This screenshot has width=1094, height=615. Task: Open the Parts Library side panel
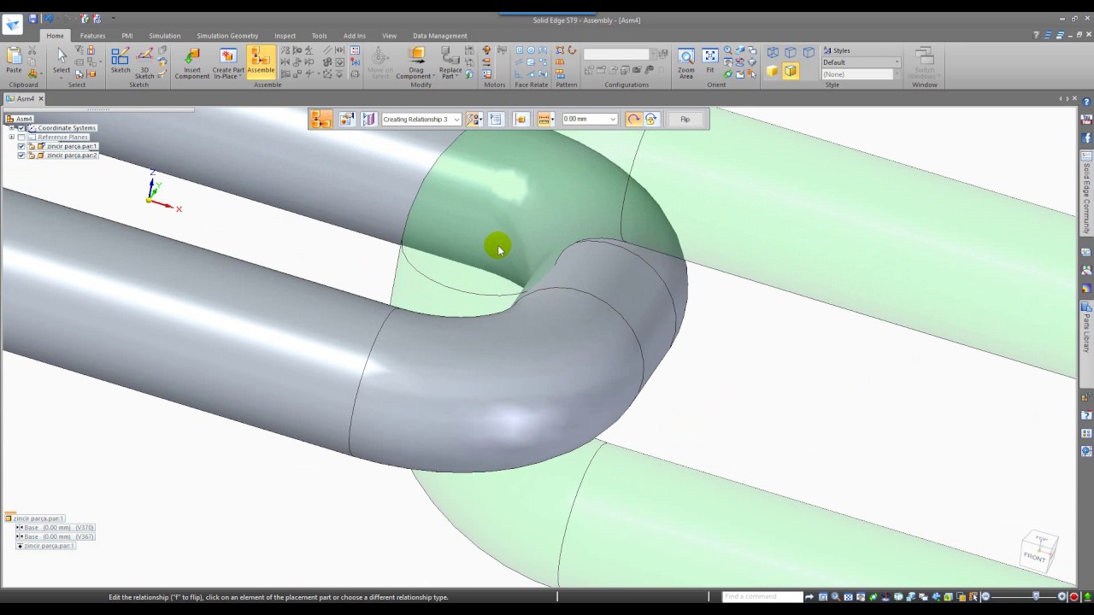tap(1086, 326)
